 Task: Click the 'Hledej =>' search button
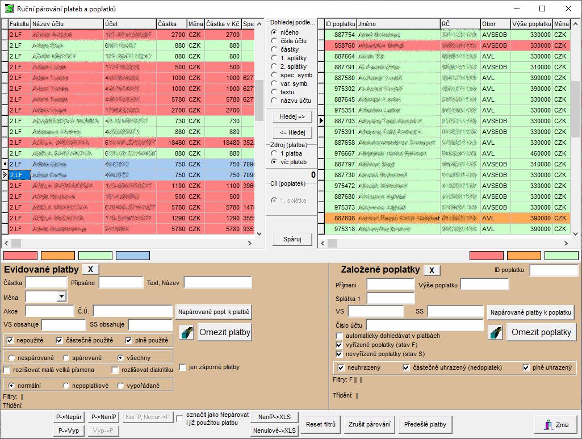[292, 117]
